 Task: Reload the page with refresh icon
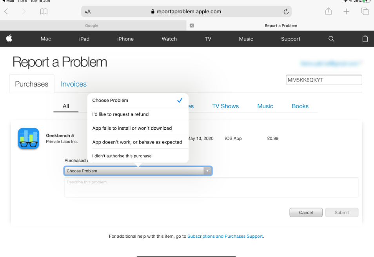(286, 11)
